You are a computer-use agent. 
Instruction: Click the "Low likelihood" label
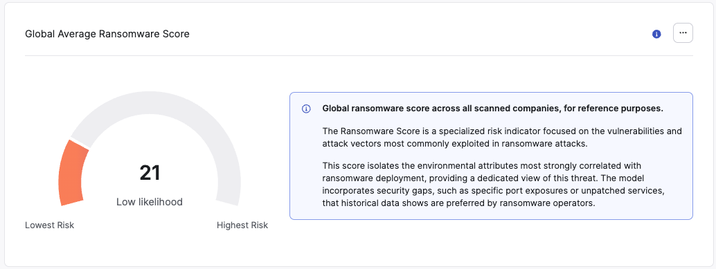point(150,201)
